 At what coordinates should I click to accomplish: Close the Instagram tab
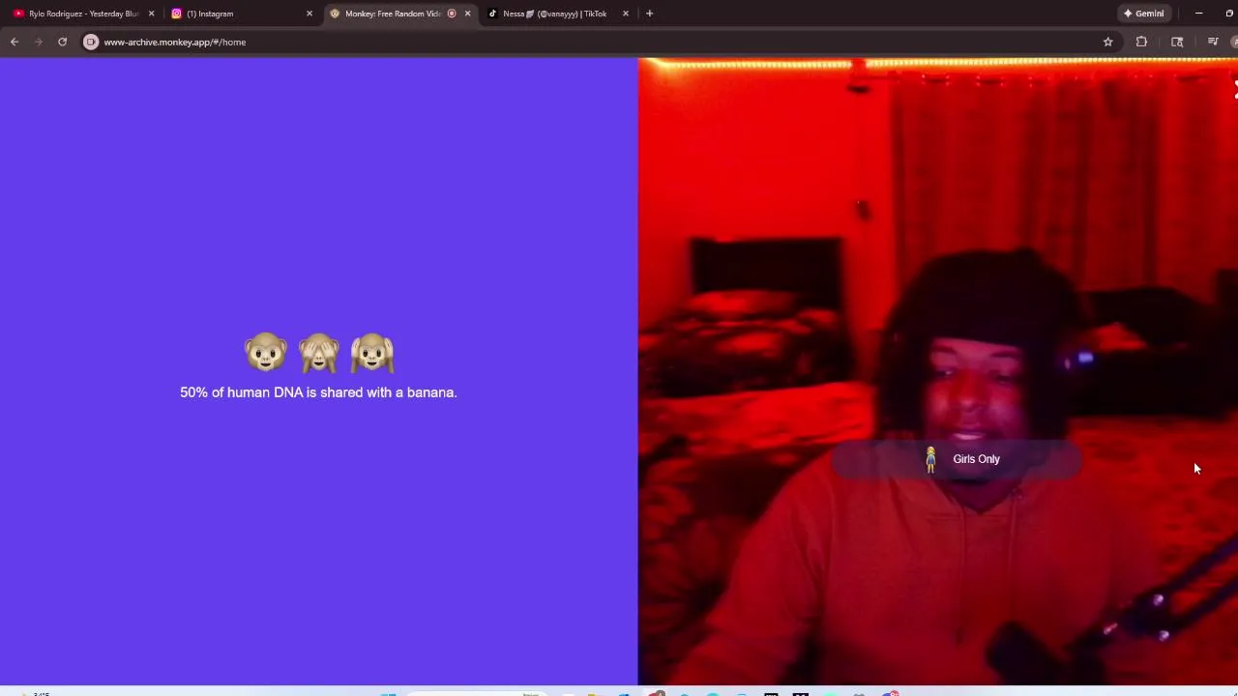coord(309,14)
